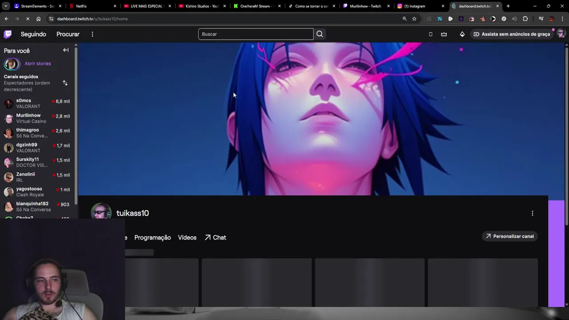Open the Seguindo page

pos(33,34)
